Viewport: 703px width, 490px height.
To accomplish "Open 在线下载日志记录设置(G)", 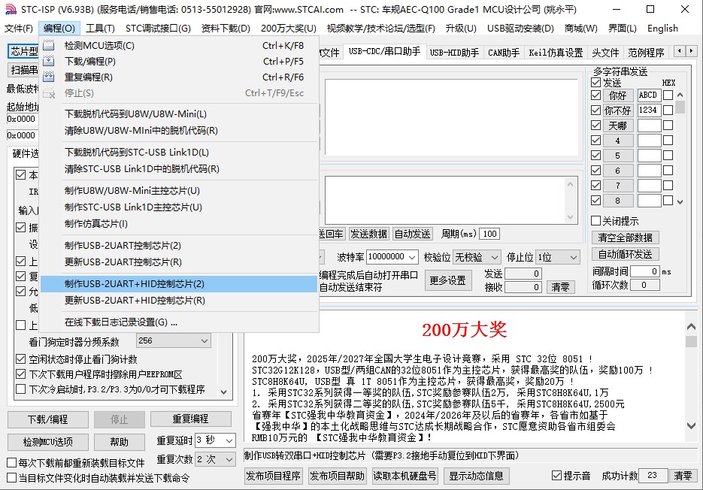I will click(x=180, y=322).
